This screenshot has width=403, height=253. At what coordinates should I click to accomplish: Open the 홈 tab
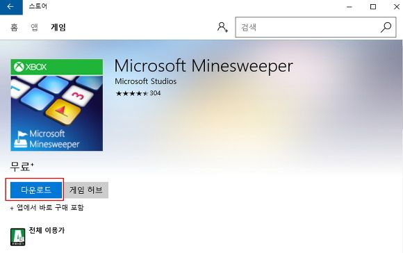(x=14, y=27)
